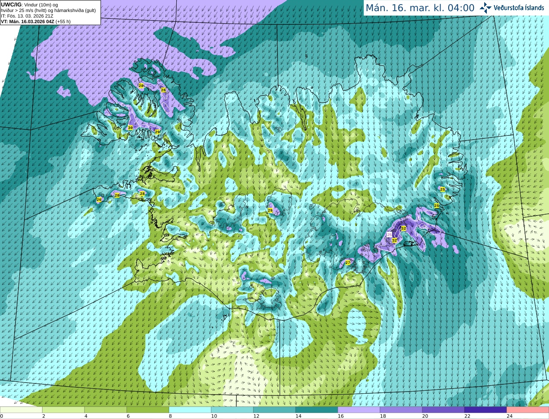Click the legend scale value 8
Viewport: 549px width, 419px height.
pos(170,416)
